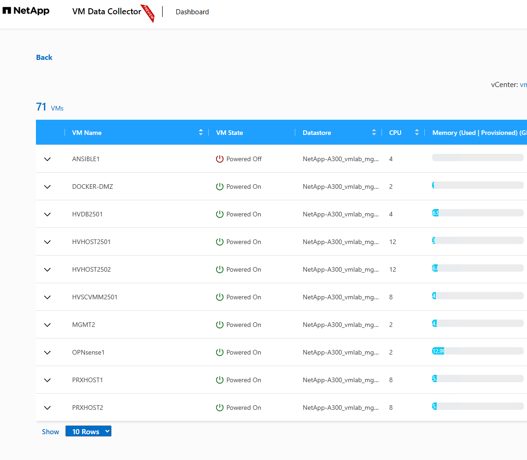Image resolution: width=527 pixels, height=460 pixels.
Task: Click the 71 VMs count
Action: (x=50, y=107)
